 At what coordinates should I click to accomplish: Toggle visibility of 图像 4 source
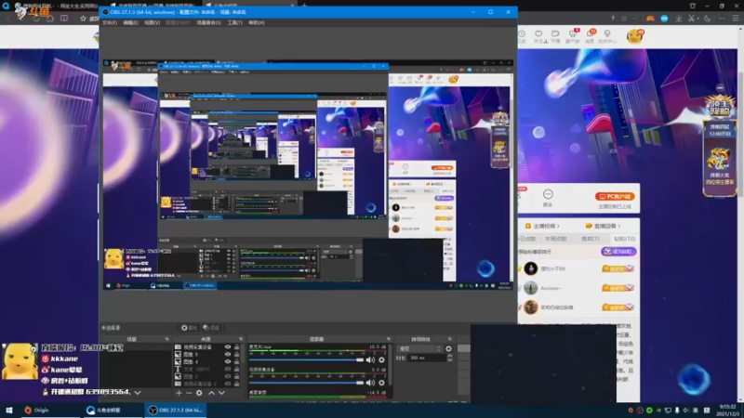[228, 361]
